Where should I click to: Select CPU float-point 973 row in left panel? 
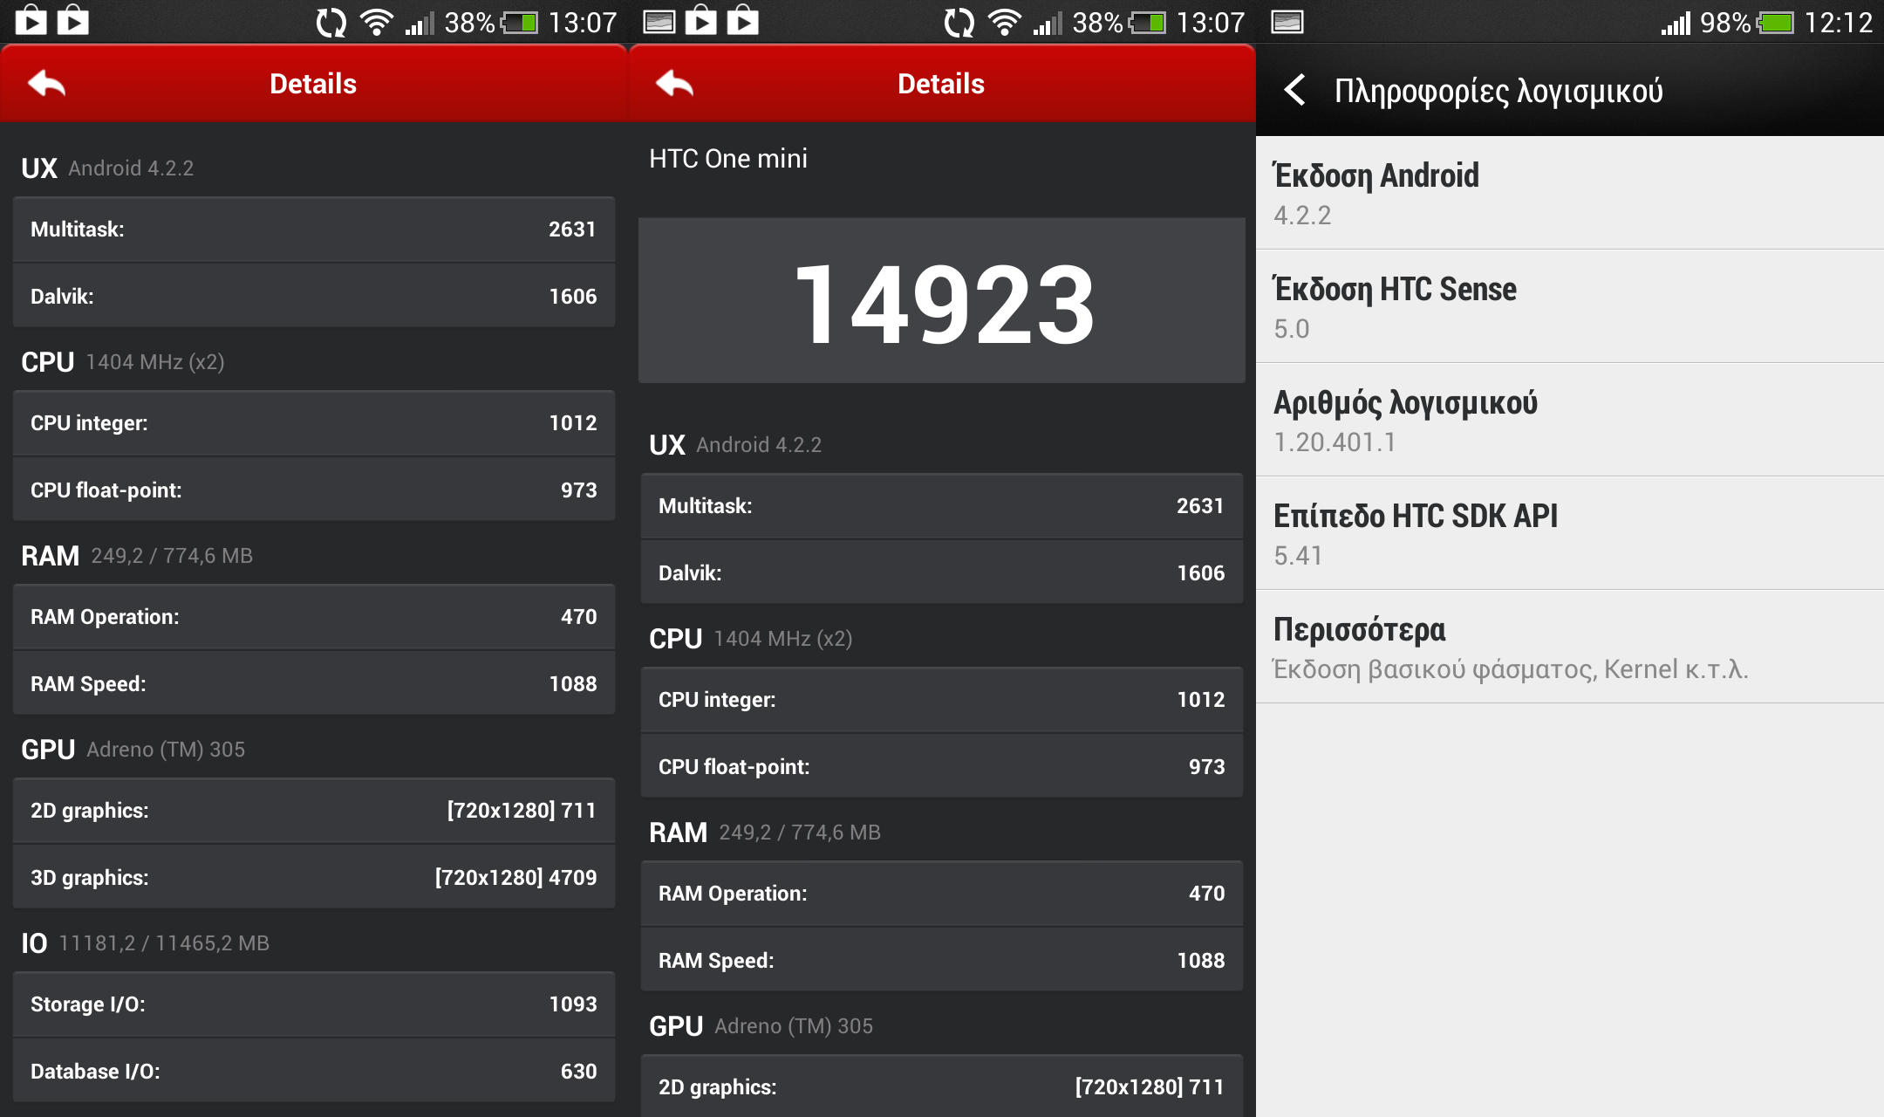click(x=314, y=490)
